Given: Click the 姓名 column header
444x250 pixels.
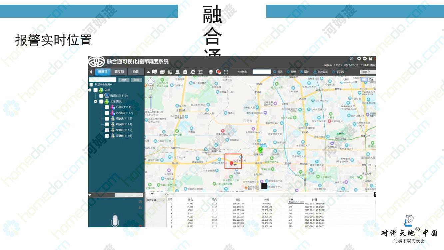Looking at the screenshot, I should tap(190, 199).
